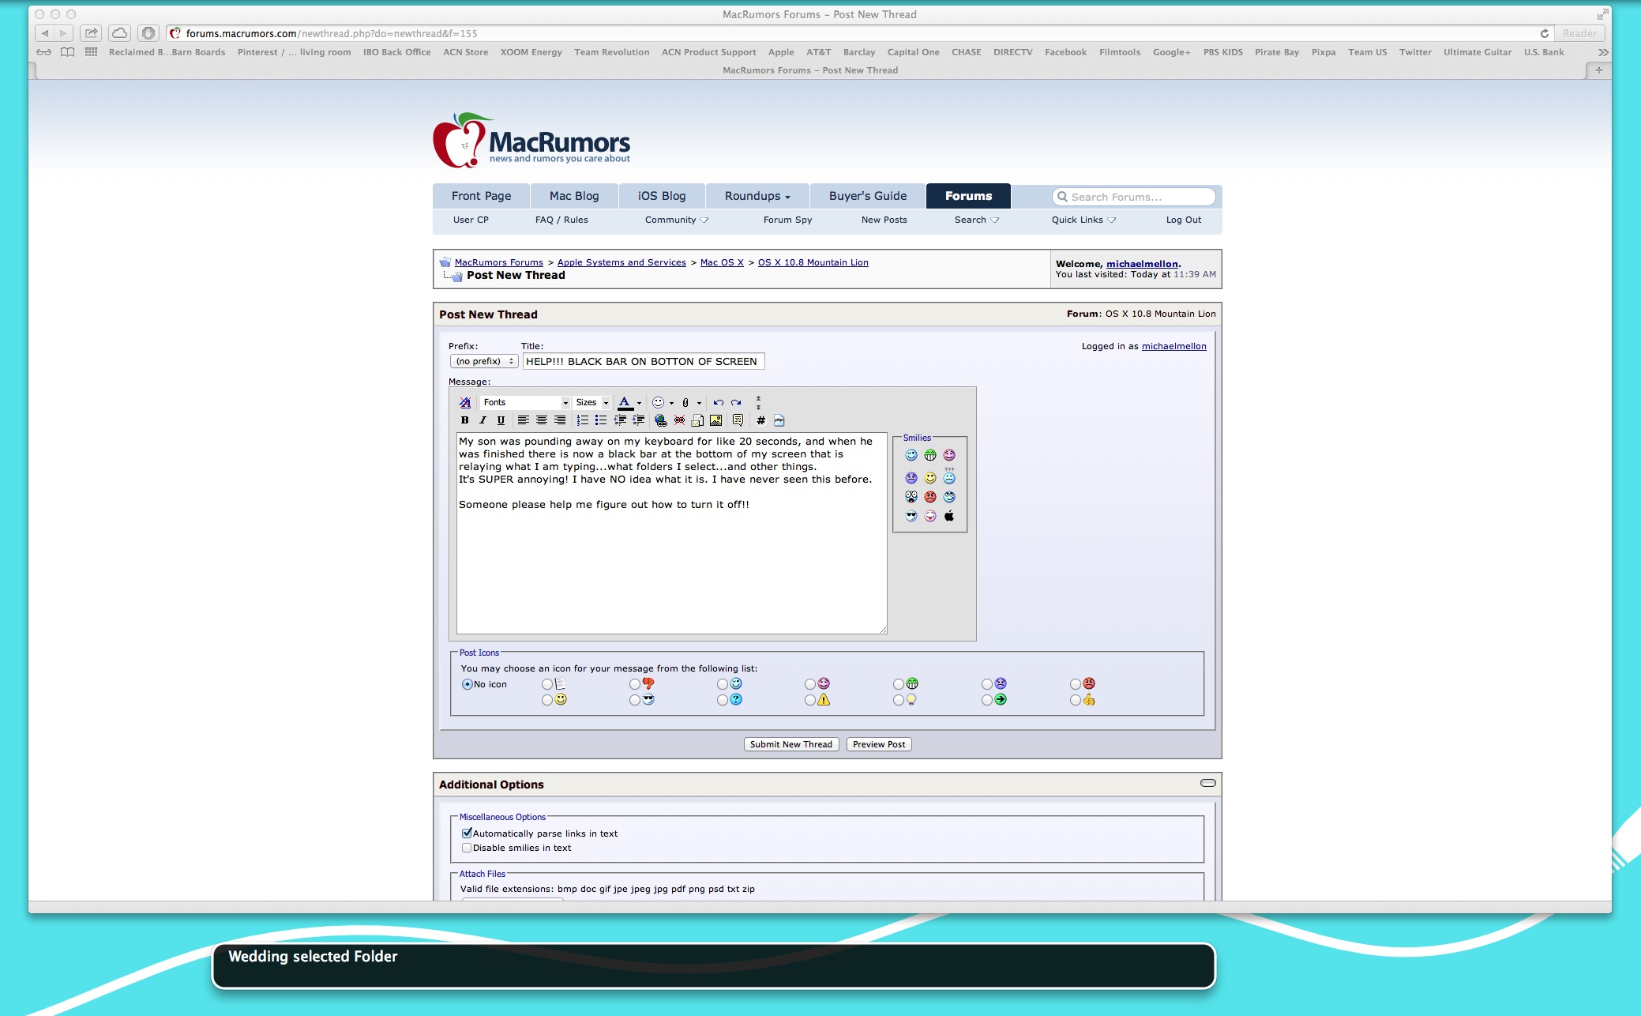Wrap selection in PHP tags

779,420
